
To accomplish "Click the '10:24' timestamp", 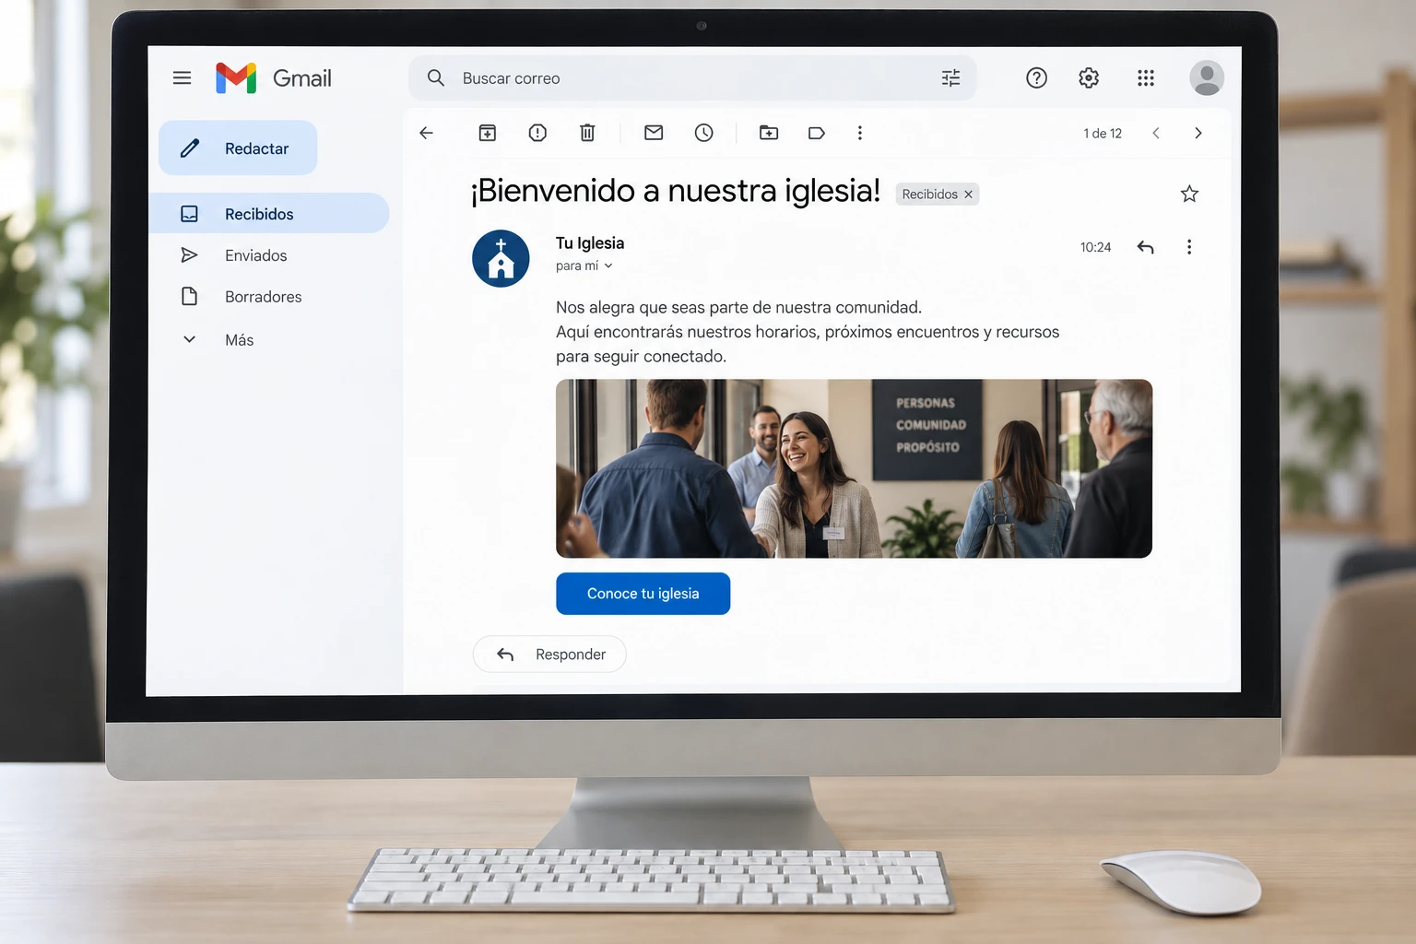I will click(1095, 247).
